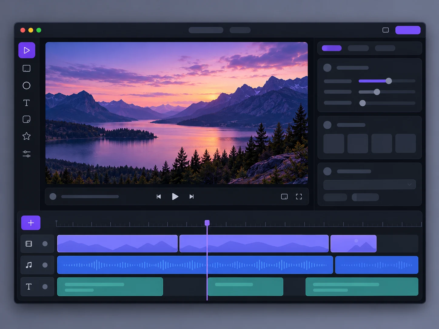Click the T icon on the text track header
439x329 pixels.
pos(29,287)
